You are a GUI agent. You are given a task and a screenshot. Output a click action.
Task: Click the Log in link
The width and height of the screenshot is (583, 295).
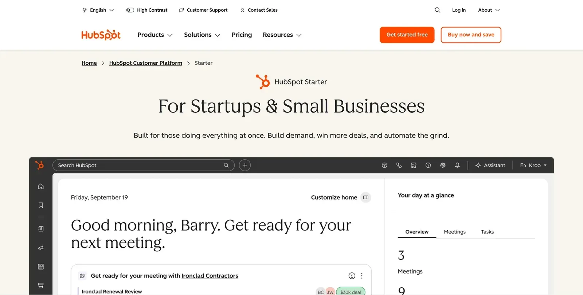pyautogui.click(x=459, y=10)
